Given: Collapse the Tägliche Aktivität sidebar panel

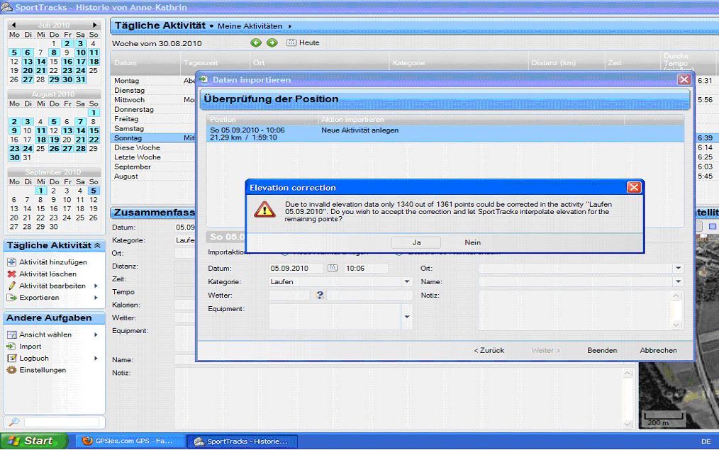Looking at the screenshot, I should tap(97, 245).
